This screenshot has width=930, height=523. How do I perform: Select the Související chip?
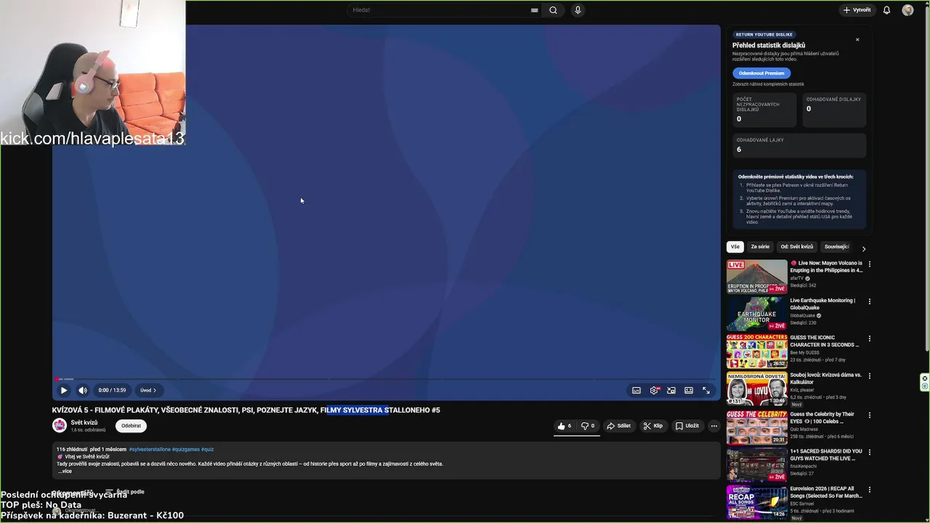pyautogui.click(x=837, y=247)
